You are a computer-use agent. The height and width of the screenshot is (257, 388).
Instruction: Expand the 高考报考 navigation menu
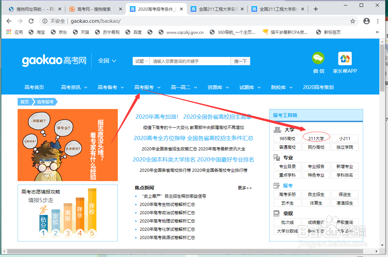point(146,87)
